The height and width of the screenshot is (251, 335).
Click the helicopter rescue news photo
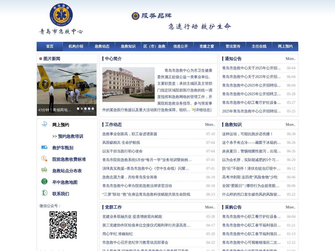67,86
